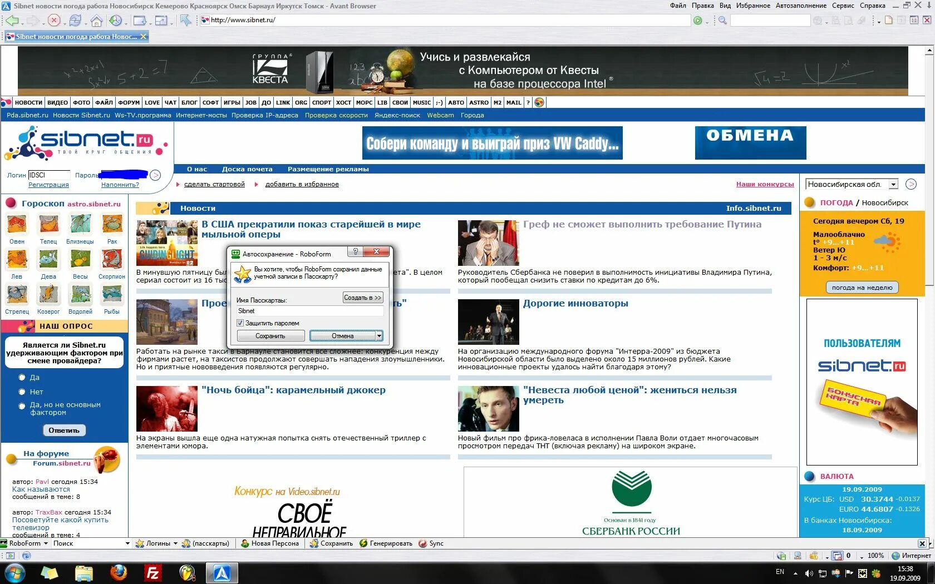
Task: Stop page loading with red X
Action: tap(53, 21)
